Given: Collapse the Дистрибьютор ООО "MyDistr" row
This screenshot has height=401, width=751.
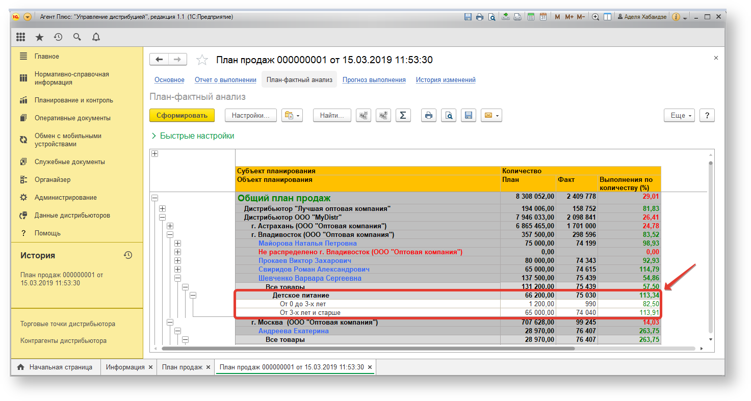Looking at the screenshot, I should pyautogui.click(x=163, y=217).
